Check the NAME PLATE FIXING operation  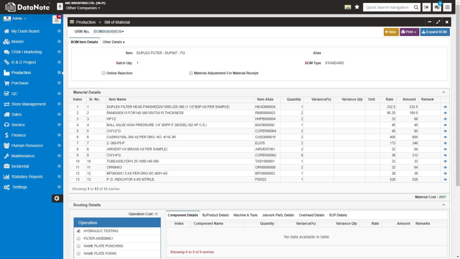79,253
